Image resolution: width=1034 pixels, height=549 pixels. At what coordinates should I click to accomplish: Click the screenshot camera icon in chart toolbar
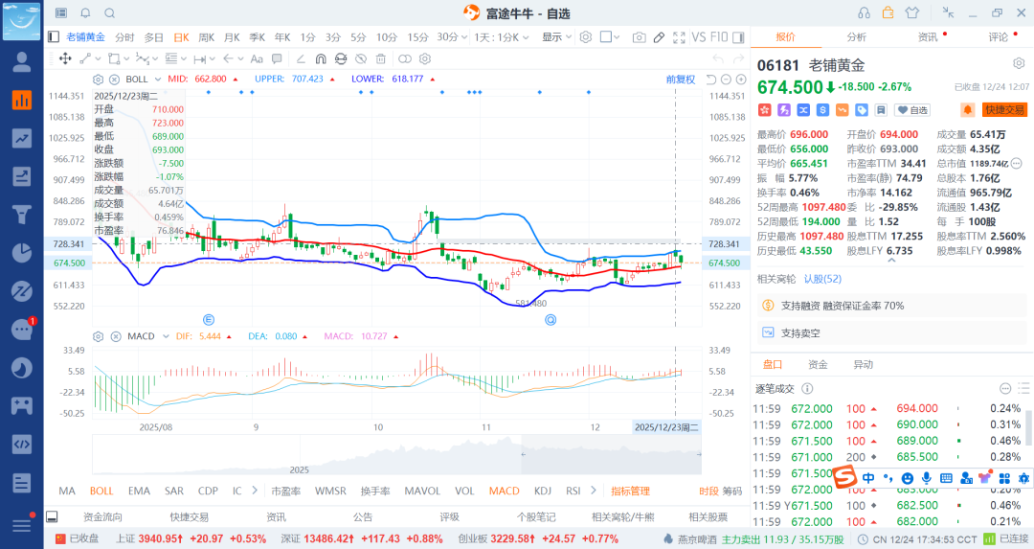tap(639, 37)
